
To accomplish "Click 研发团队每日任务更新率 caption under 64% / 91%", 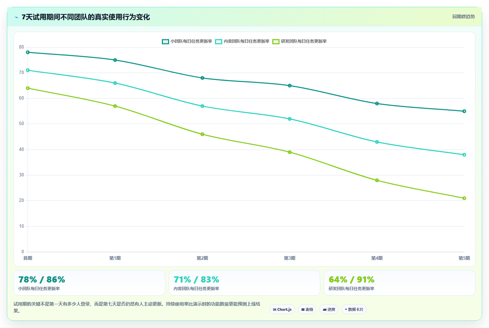I will [x=351, y=289].
